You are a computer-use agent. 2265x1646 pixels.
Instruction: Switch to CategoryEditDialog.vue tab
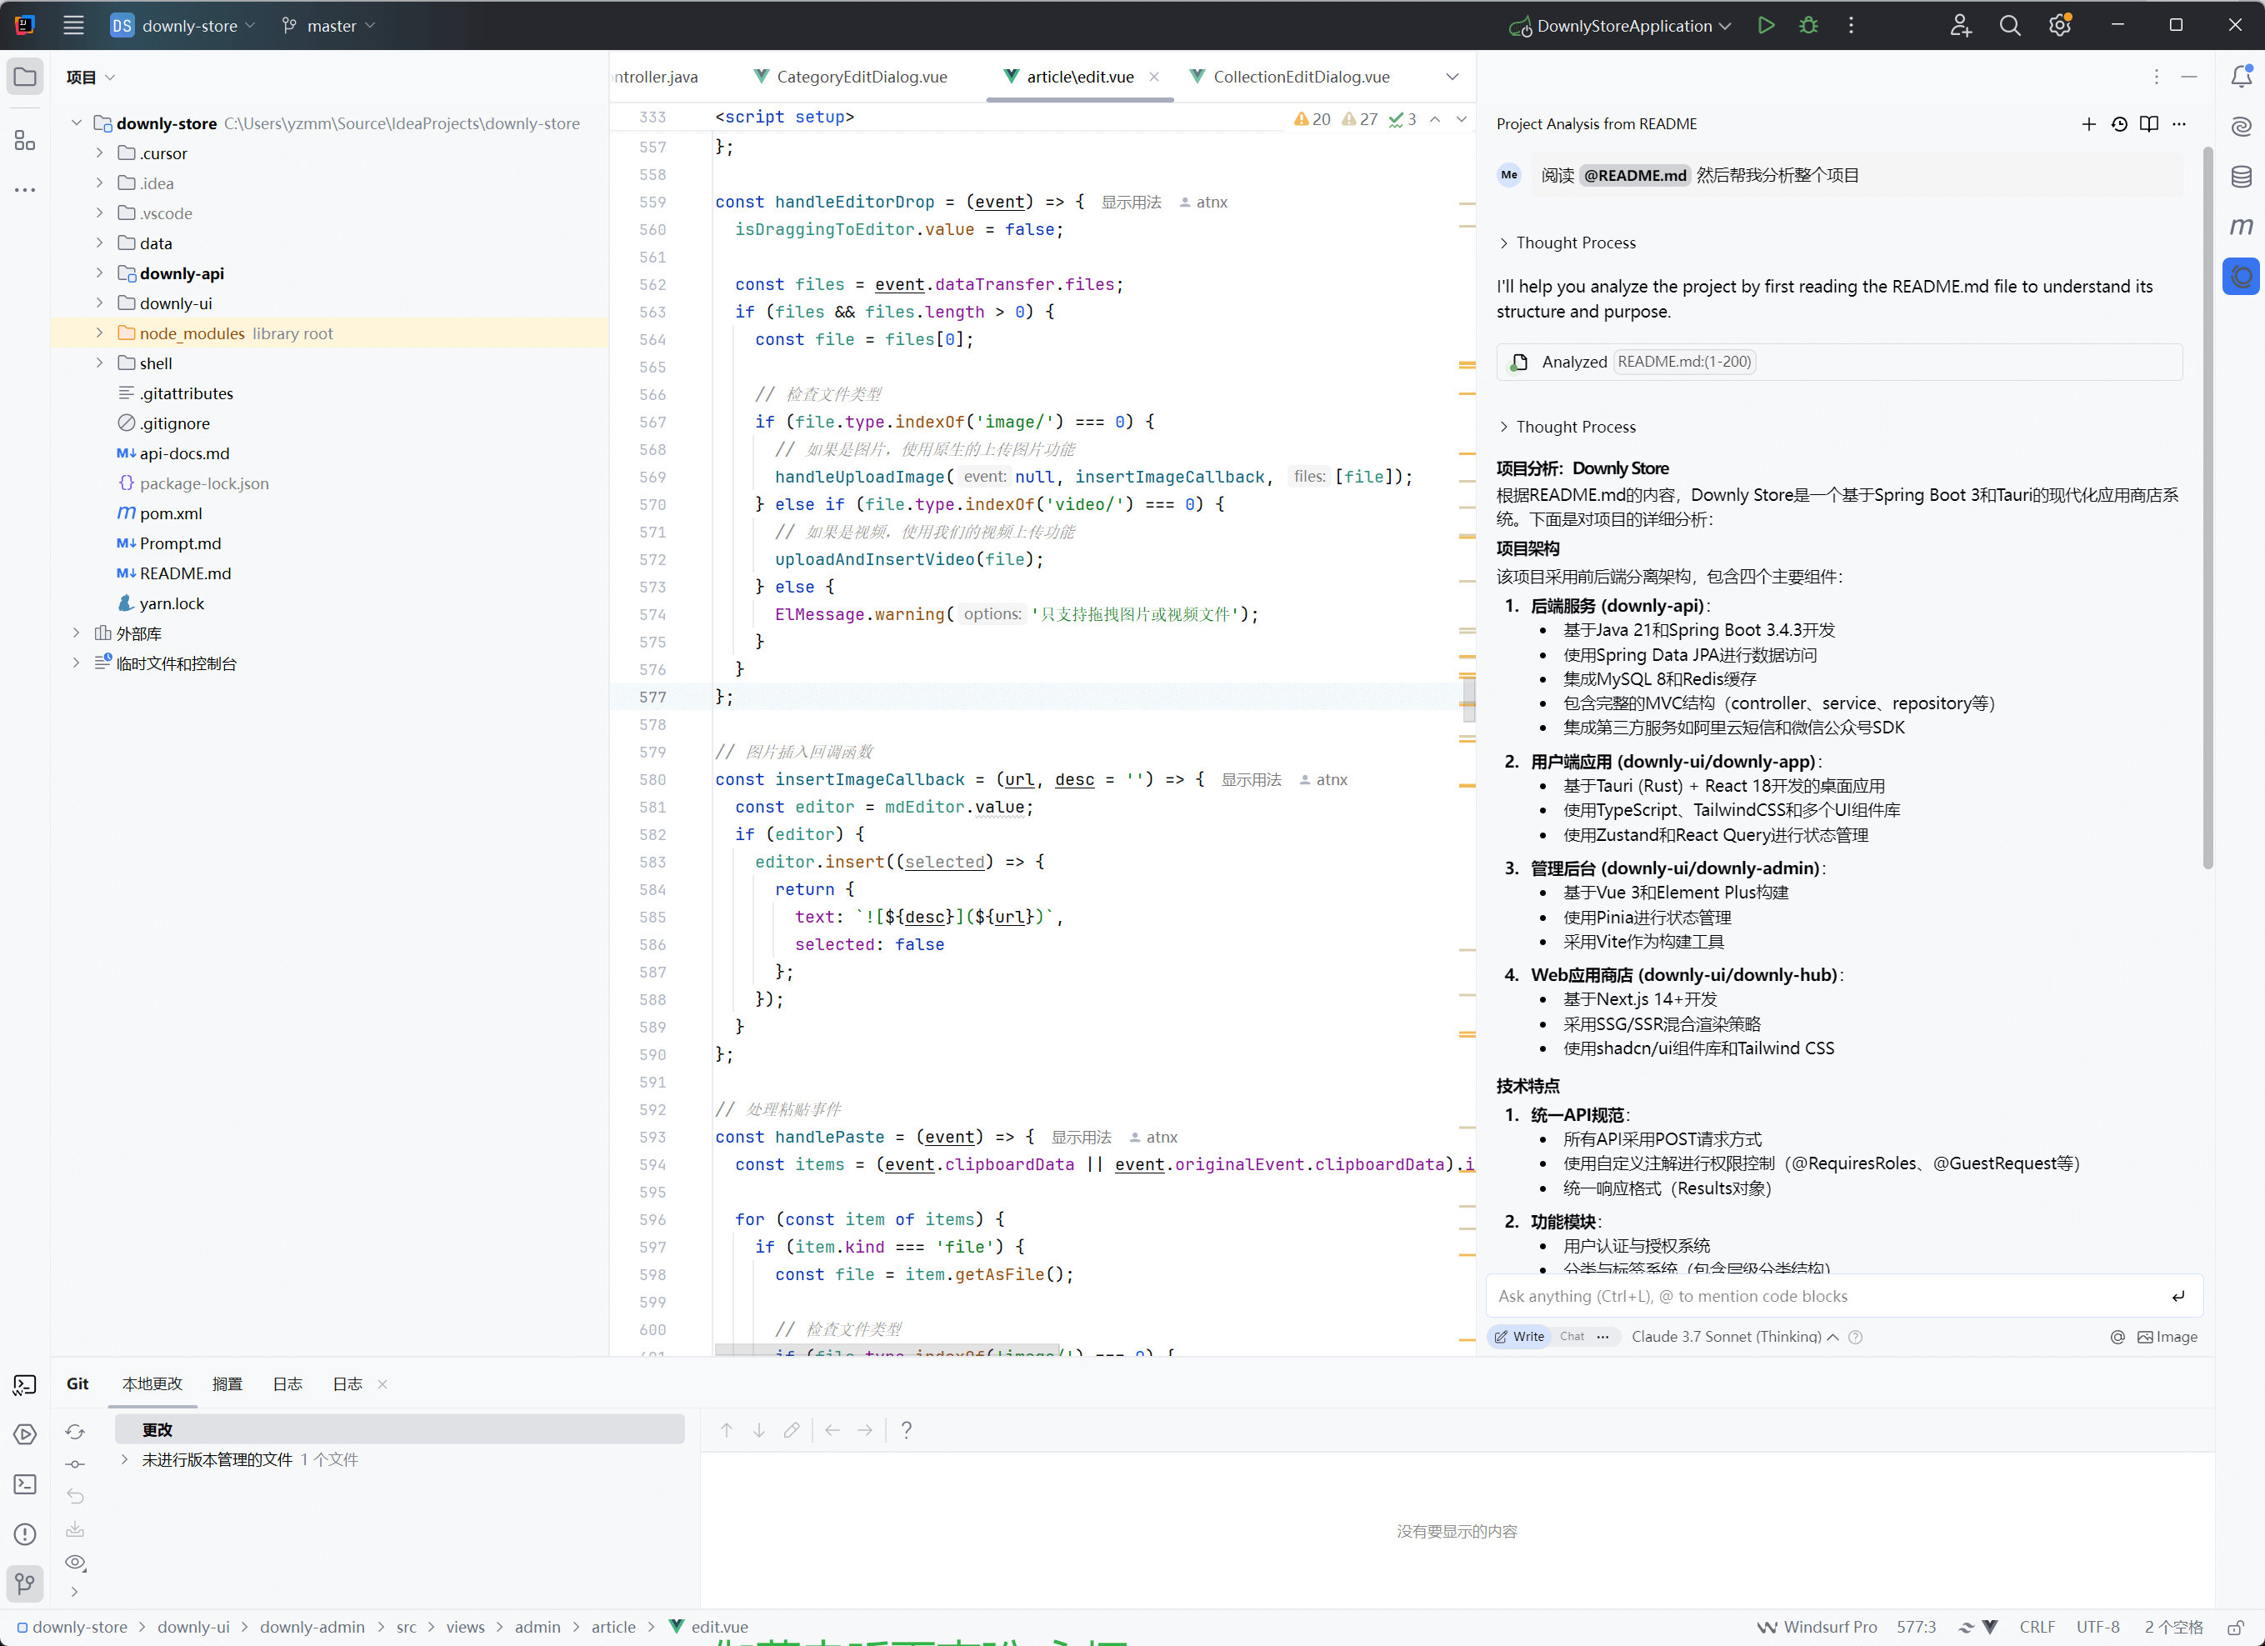pos(850,77)
